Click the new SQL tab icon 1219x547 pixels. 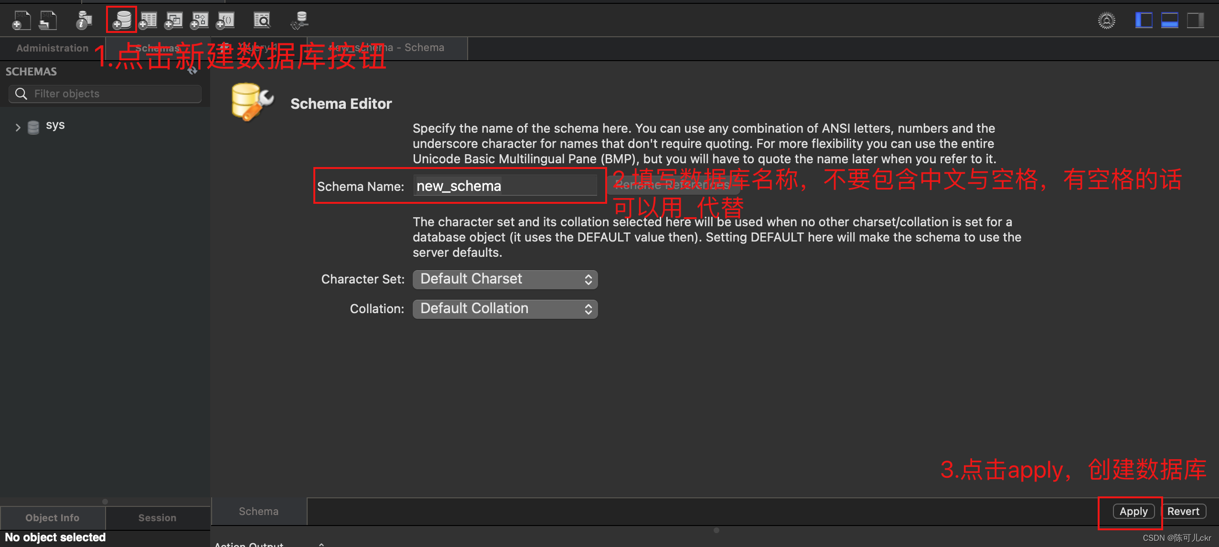click(x=21, y=21)
